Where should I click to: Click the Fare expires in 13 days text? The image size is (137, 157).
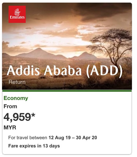(34, 146)
